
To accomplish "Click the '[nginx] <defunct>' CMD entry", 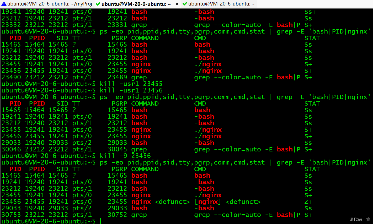I will (x=227, y=202).
